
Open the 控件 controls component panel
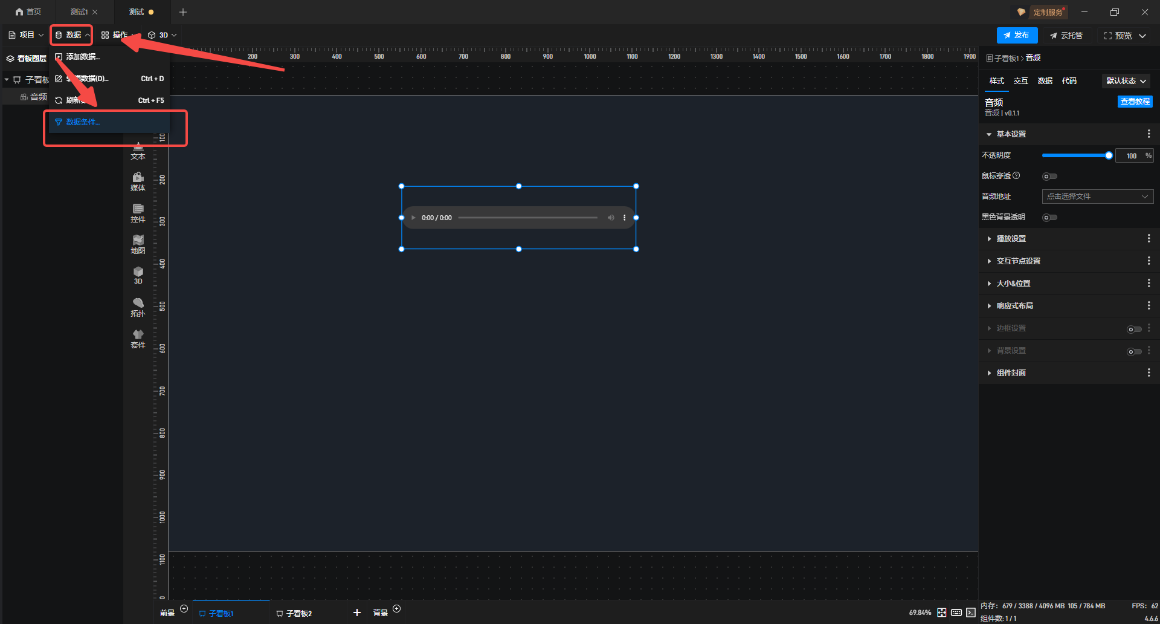pyautogui.click(x=138, y=213)
